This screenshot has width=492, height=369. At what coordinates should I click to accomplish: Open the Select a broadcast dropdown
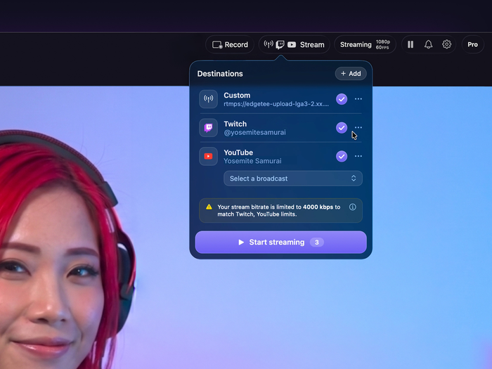point(293,179)
